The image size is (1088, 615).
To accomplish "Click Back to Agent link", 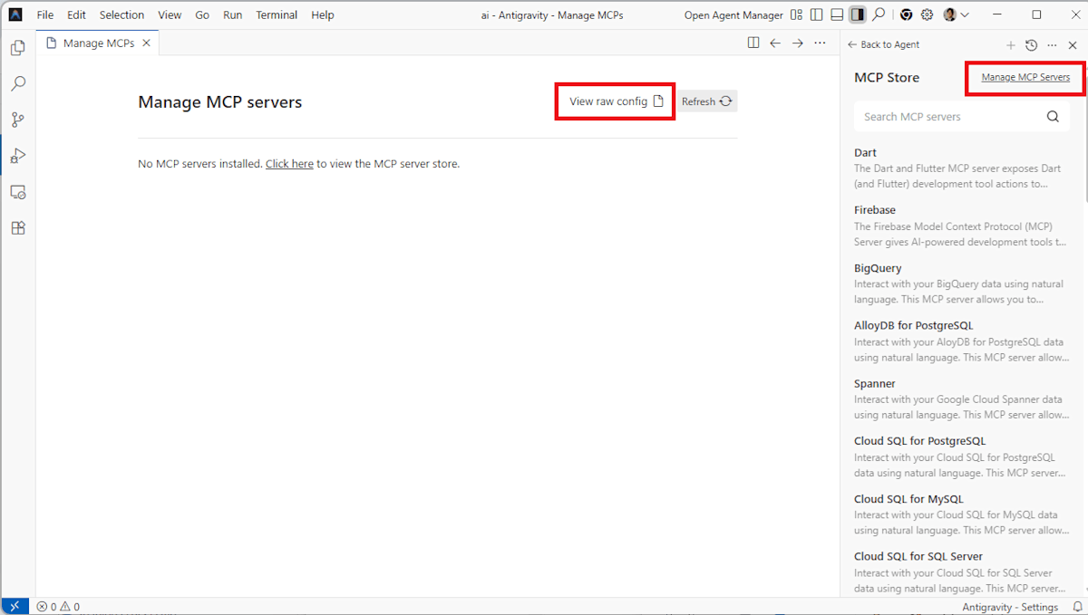I will pos(884,44).
